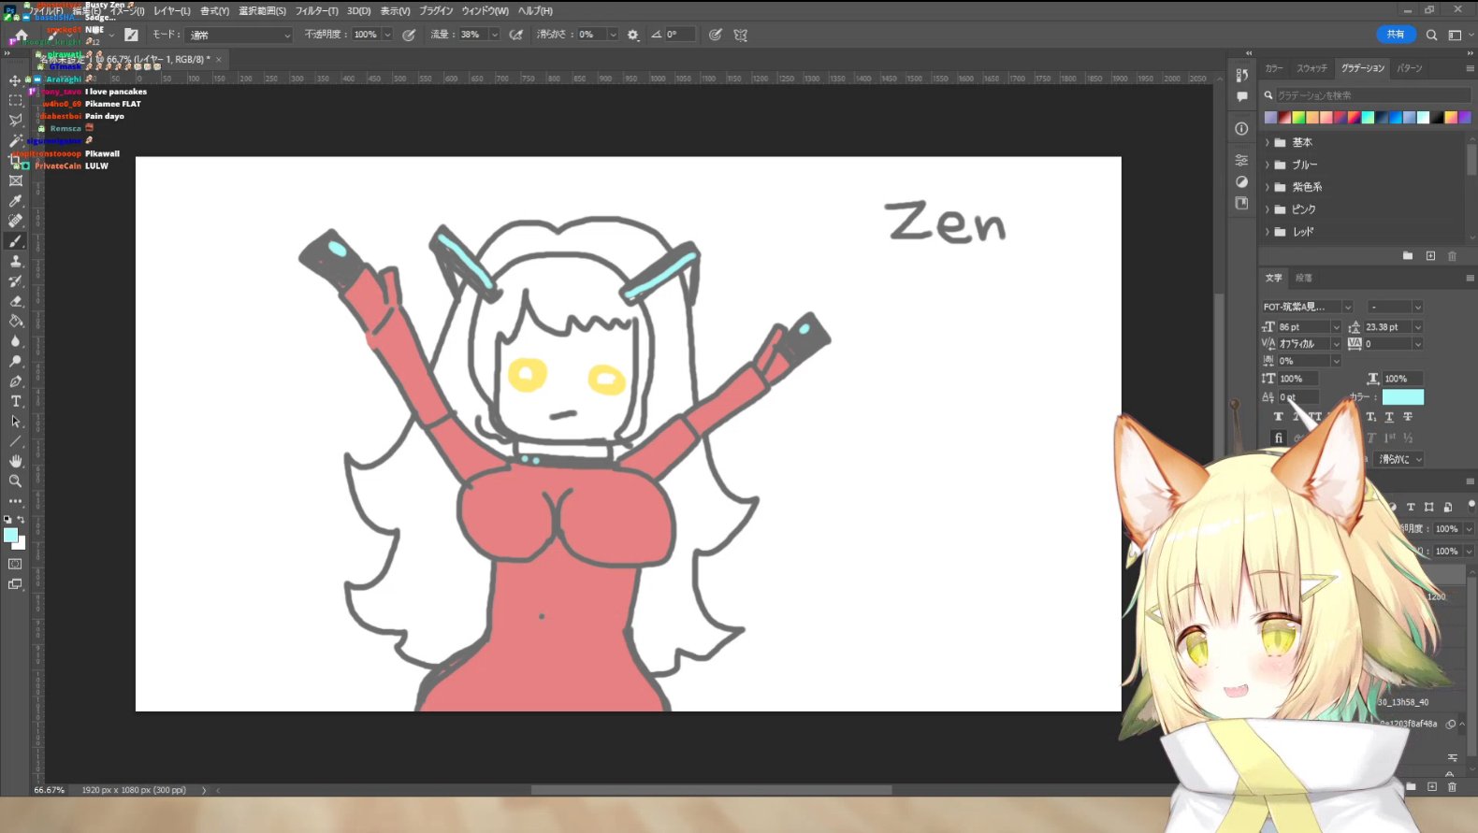The width and height of the screenshot is (1478, 833).
Task: Toggle Quick Mask mode
Action: point(16,564)
